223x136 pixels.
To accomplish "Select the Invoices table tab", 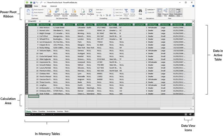I will (60, 111).
